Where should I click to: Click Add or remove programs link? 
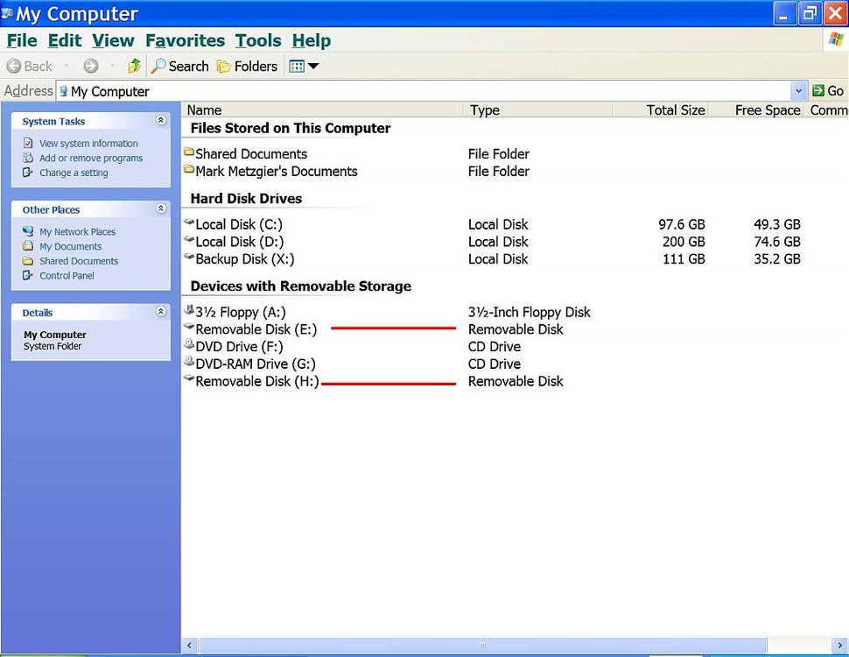pos(91,159)
